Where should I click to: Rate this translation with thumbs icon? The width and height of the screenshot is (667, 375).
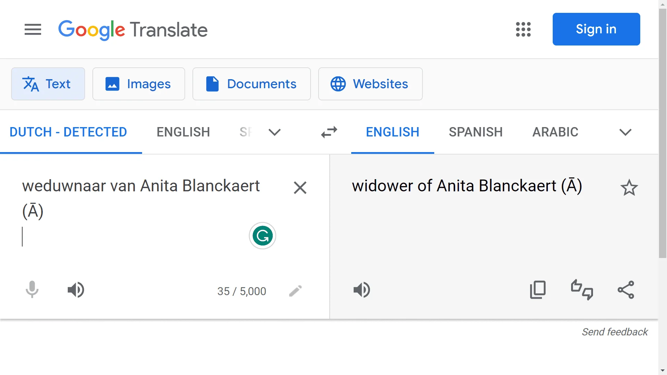click(x=582, y=290)
